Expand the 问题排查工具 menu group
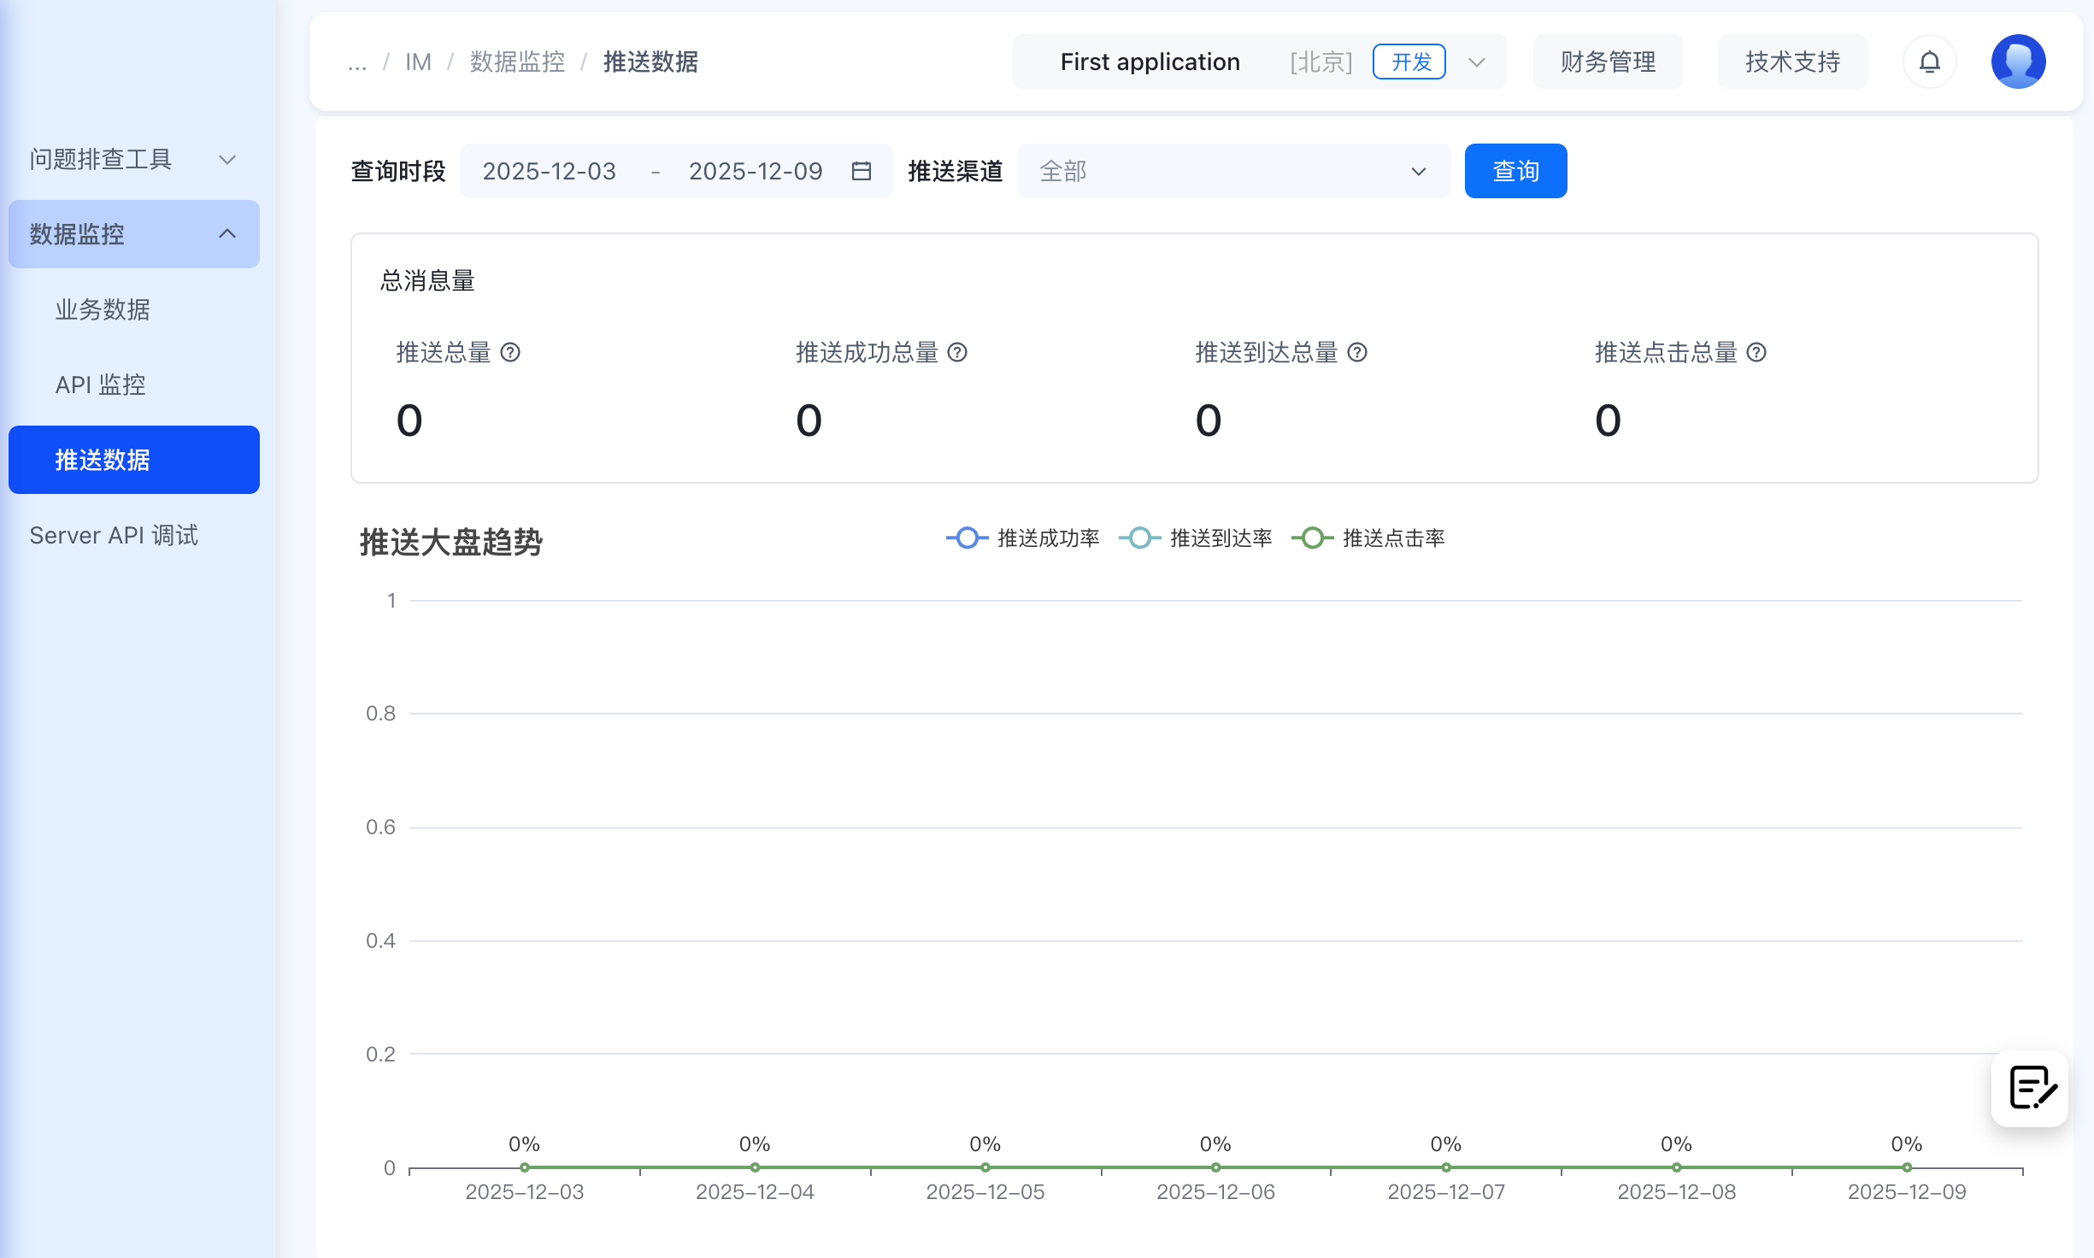2094x1258 pixels. pos(133,159)
